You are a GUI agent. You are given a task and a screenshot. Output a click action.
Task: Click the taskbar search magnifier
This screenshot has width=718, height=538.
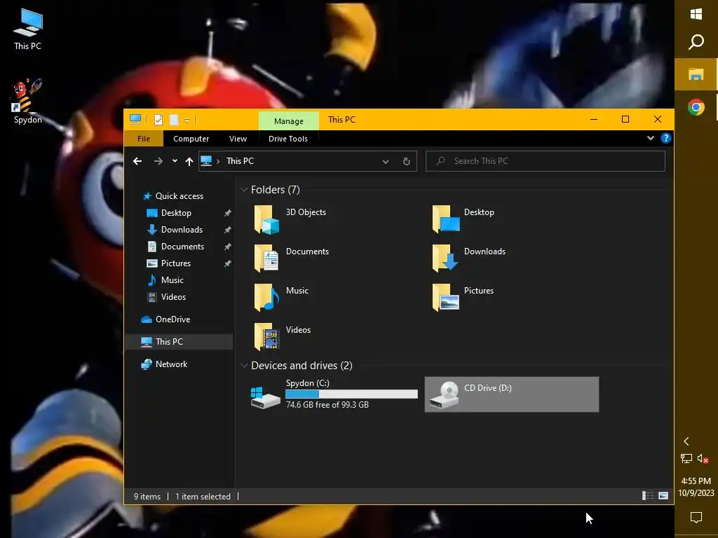pos(696,41)
